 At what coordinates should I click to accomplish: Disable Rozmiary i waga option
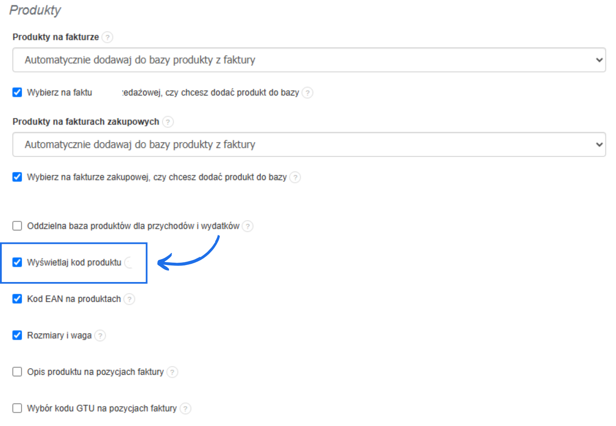click(x=17, y=335)
